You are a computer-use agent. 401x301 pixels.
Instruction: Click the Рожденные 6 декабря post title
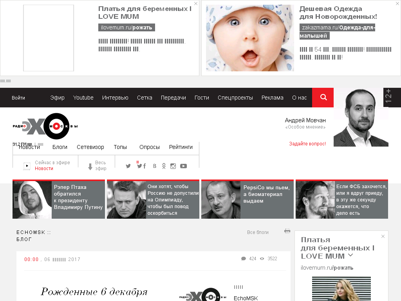pyautogui.click(x=94, y=292)
